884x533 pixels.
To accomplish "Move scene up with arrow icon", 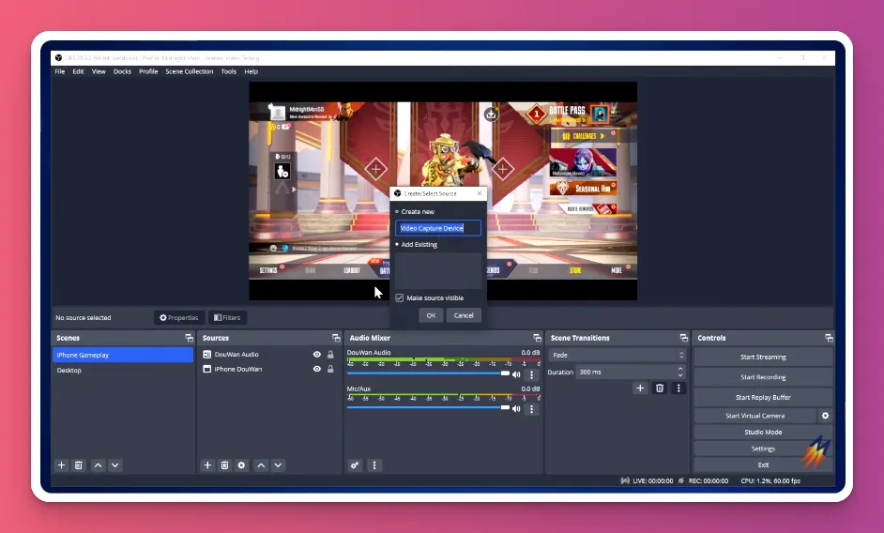I will click(99, 465).
